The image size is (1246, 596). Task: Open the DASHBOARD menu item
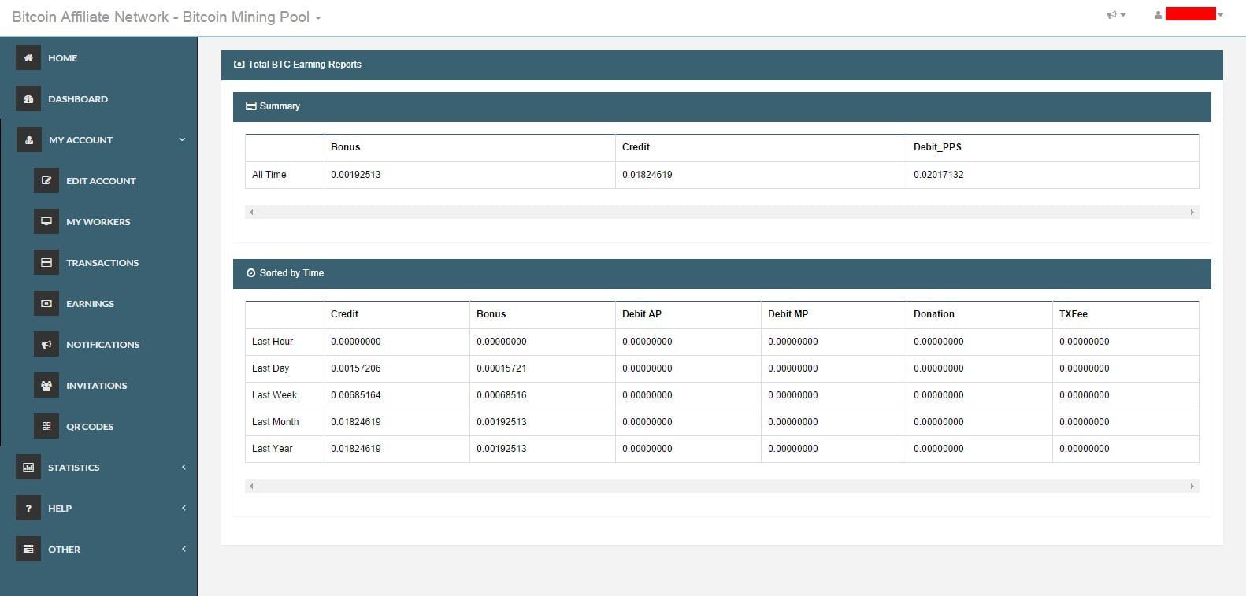[78, 99]
